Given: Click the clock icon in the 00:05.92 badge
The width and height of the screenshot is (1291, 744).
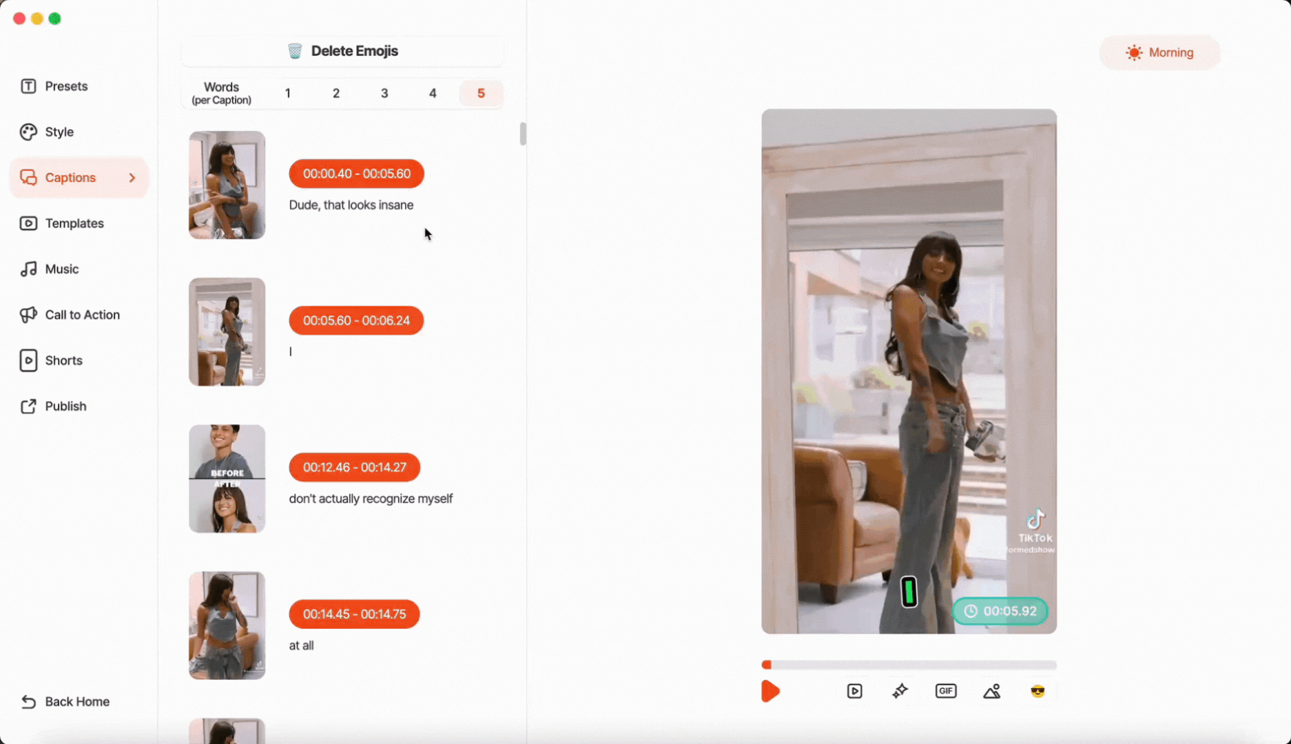Looking at the screenshot, I should pyautogui.click(x=971, y=611).
